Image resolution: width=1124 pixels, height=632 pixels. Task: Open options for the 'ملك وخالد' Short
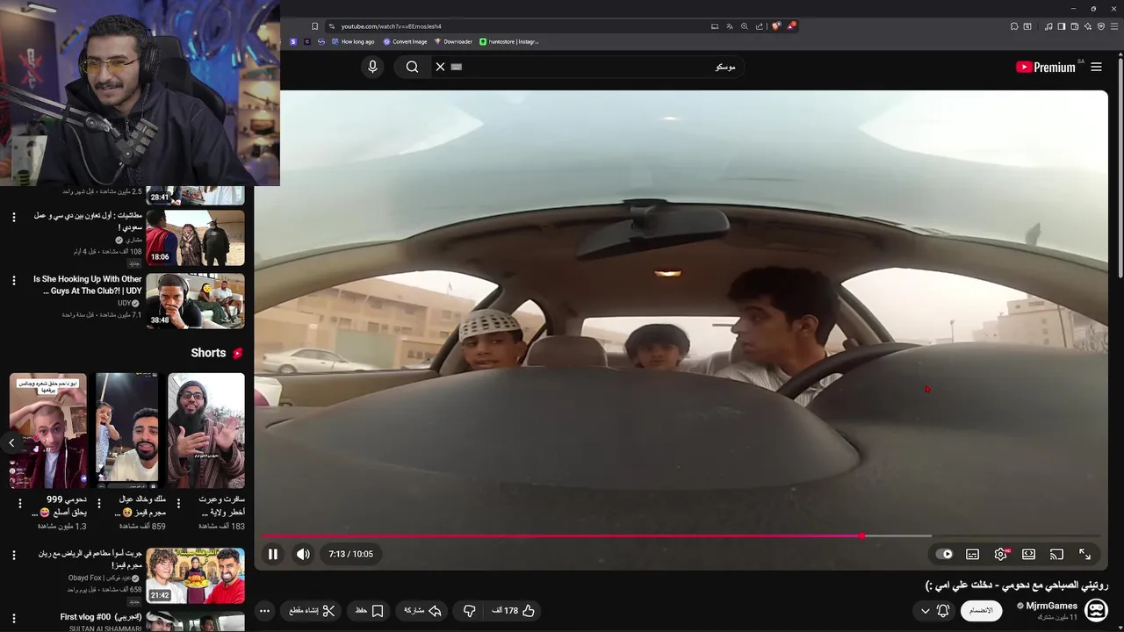coord(99,503)
